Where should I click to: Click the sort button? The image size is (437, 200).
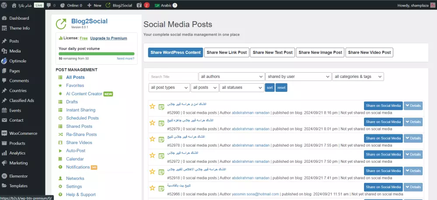(270, 88)
